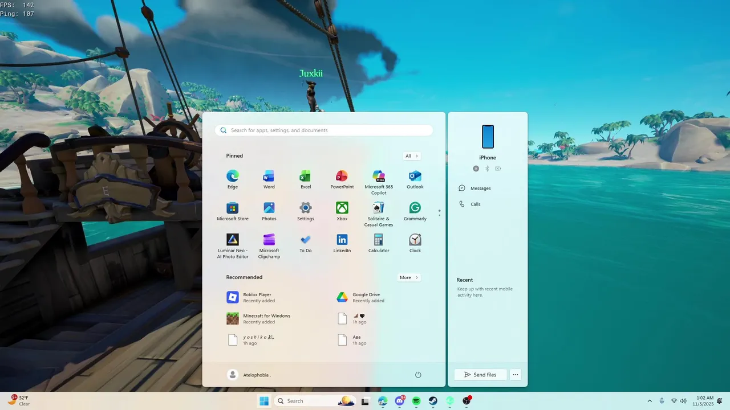The image size is (730, 410).
Task: Click the iPhone device image
Action: (x=488, y=137)
